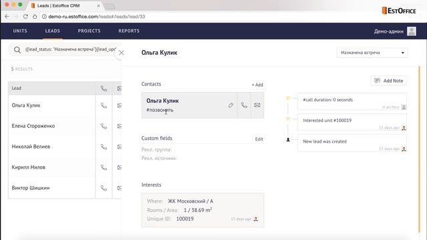Email Николай Велиев via envelope icon
The width and height of the screenshot is (427, 240).
click(x=119, y=147)
